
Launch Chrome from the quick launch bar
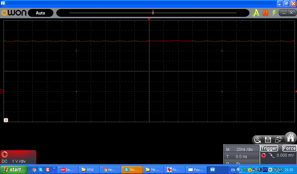point(34,170)
